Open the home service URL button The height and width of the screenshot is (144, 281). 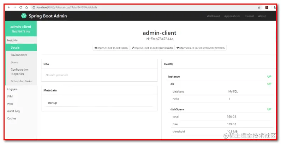point(111,48)
